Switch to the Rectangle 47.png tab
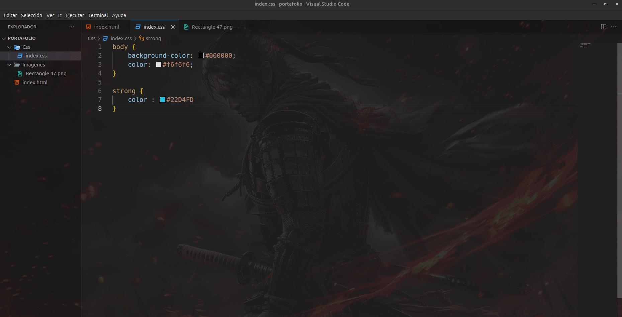 212,27
